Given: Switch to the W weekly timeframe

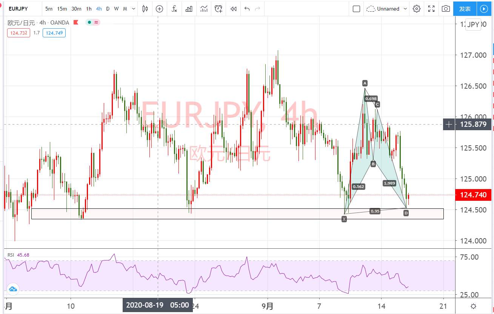Looking at the screenshot, I should coord(116,9).
